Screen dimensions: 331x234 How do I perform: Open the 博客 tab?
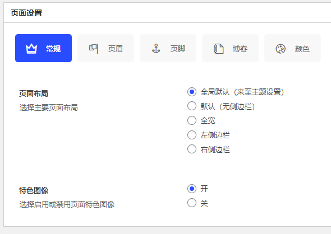tap(231, 48)
